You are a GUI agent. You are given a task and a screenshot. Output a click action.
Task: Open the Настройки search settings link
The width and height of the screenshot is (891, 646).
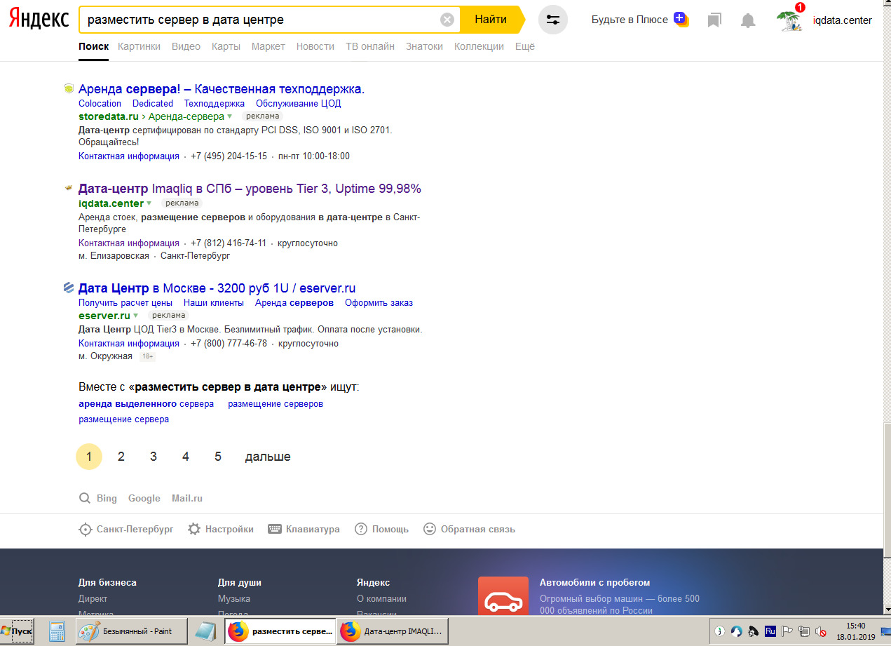click(x=221, y=529)
